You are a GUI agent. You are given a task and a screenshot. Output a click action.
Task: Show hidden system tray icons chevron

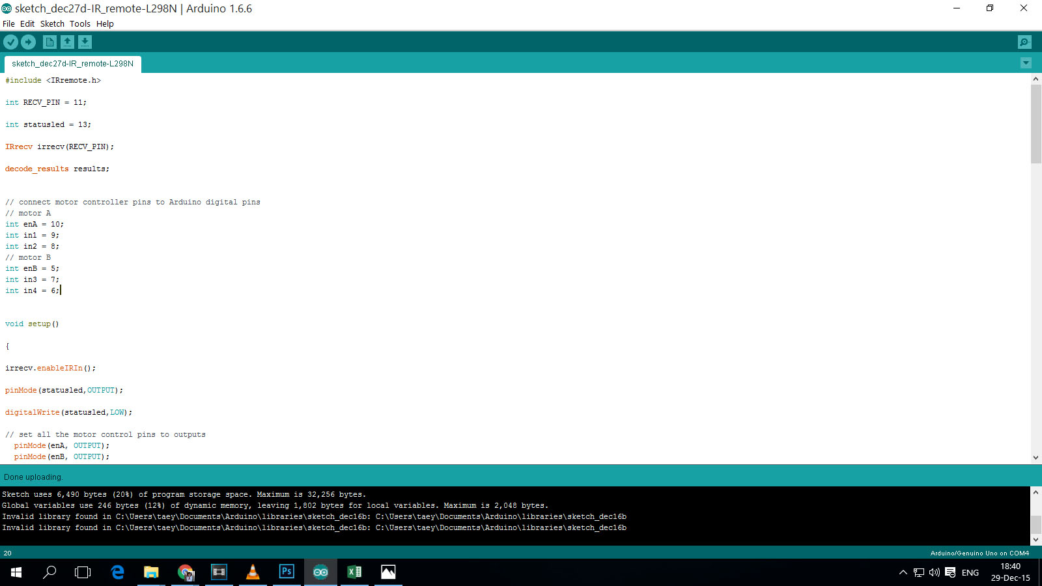coord(903,572)
